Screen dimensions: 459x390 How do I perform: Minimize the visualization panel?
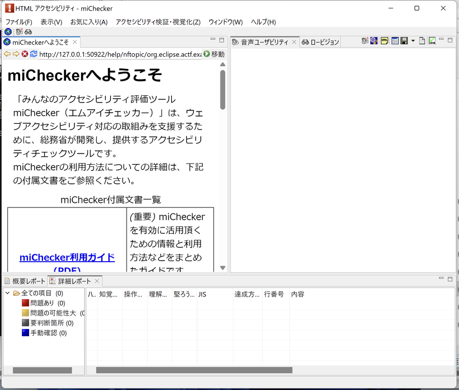point(442,39)
